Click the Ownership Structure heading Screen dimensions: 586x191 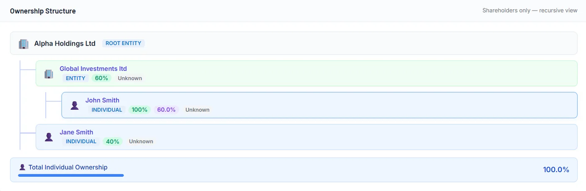coord(43,11)
